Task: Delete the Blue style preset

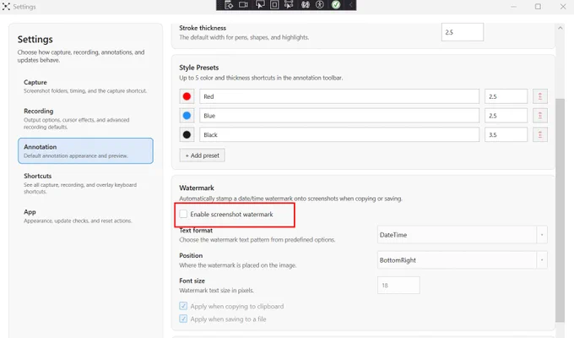Action: pos(540,116)
